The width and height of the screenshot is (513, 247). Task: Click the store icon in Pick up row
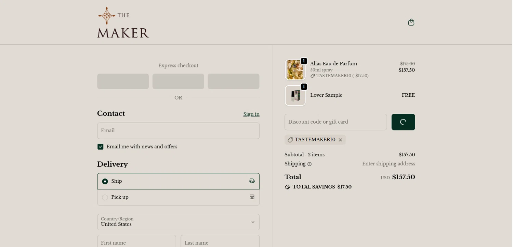(x=252, y=197)
